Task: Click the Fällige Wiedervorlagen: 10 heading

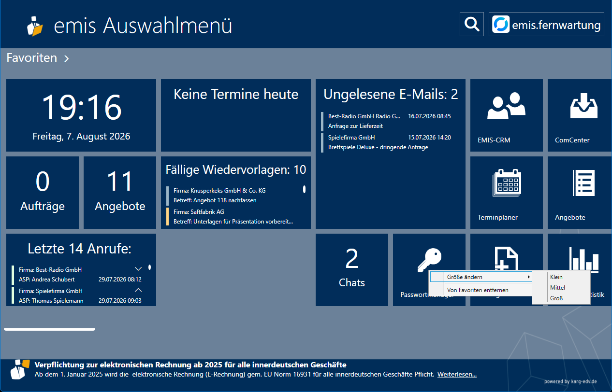Action: point(236,169)
